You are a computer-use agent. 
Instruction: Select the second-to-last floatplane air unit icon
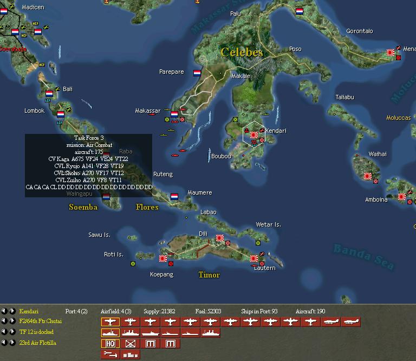[x=330, y=322]
